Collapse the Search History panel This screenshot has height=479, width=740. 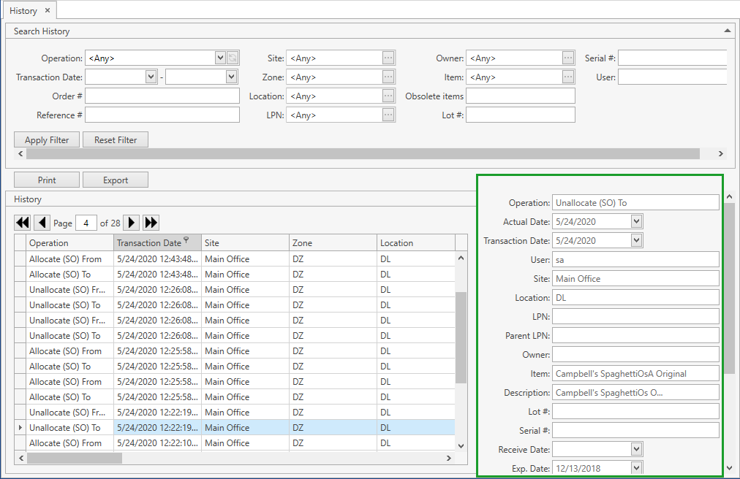click(x=727, y=31)
